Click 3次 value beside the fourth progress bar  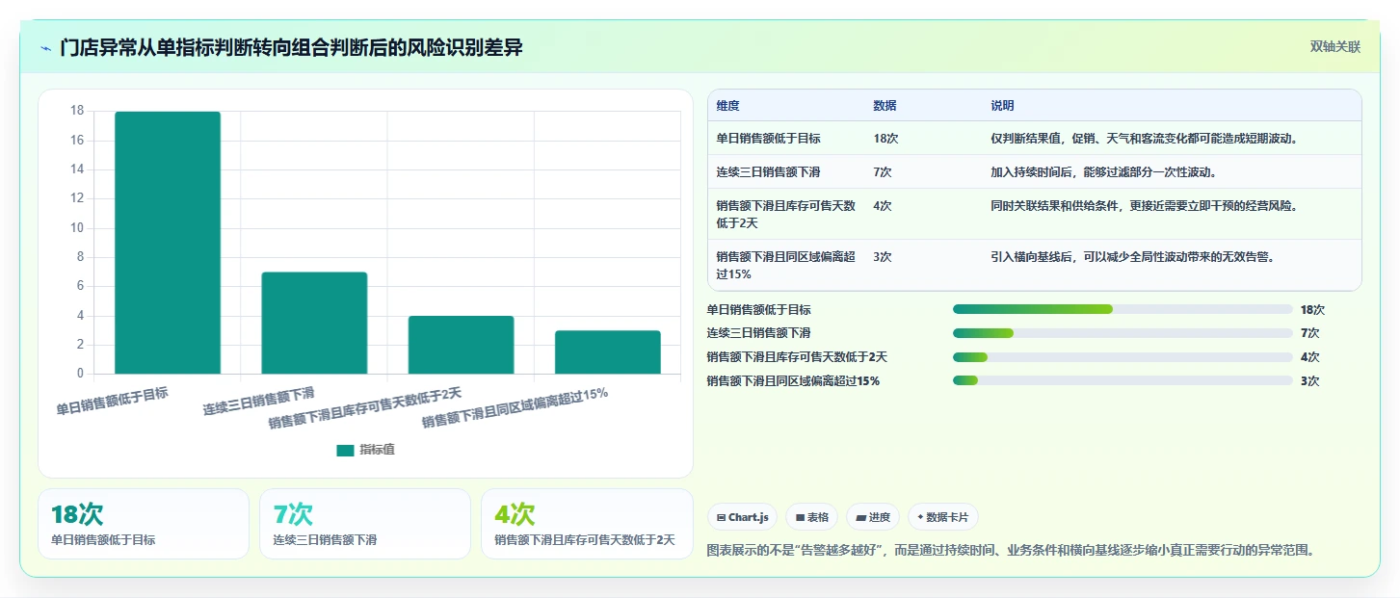[1309, 380]
